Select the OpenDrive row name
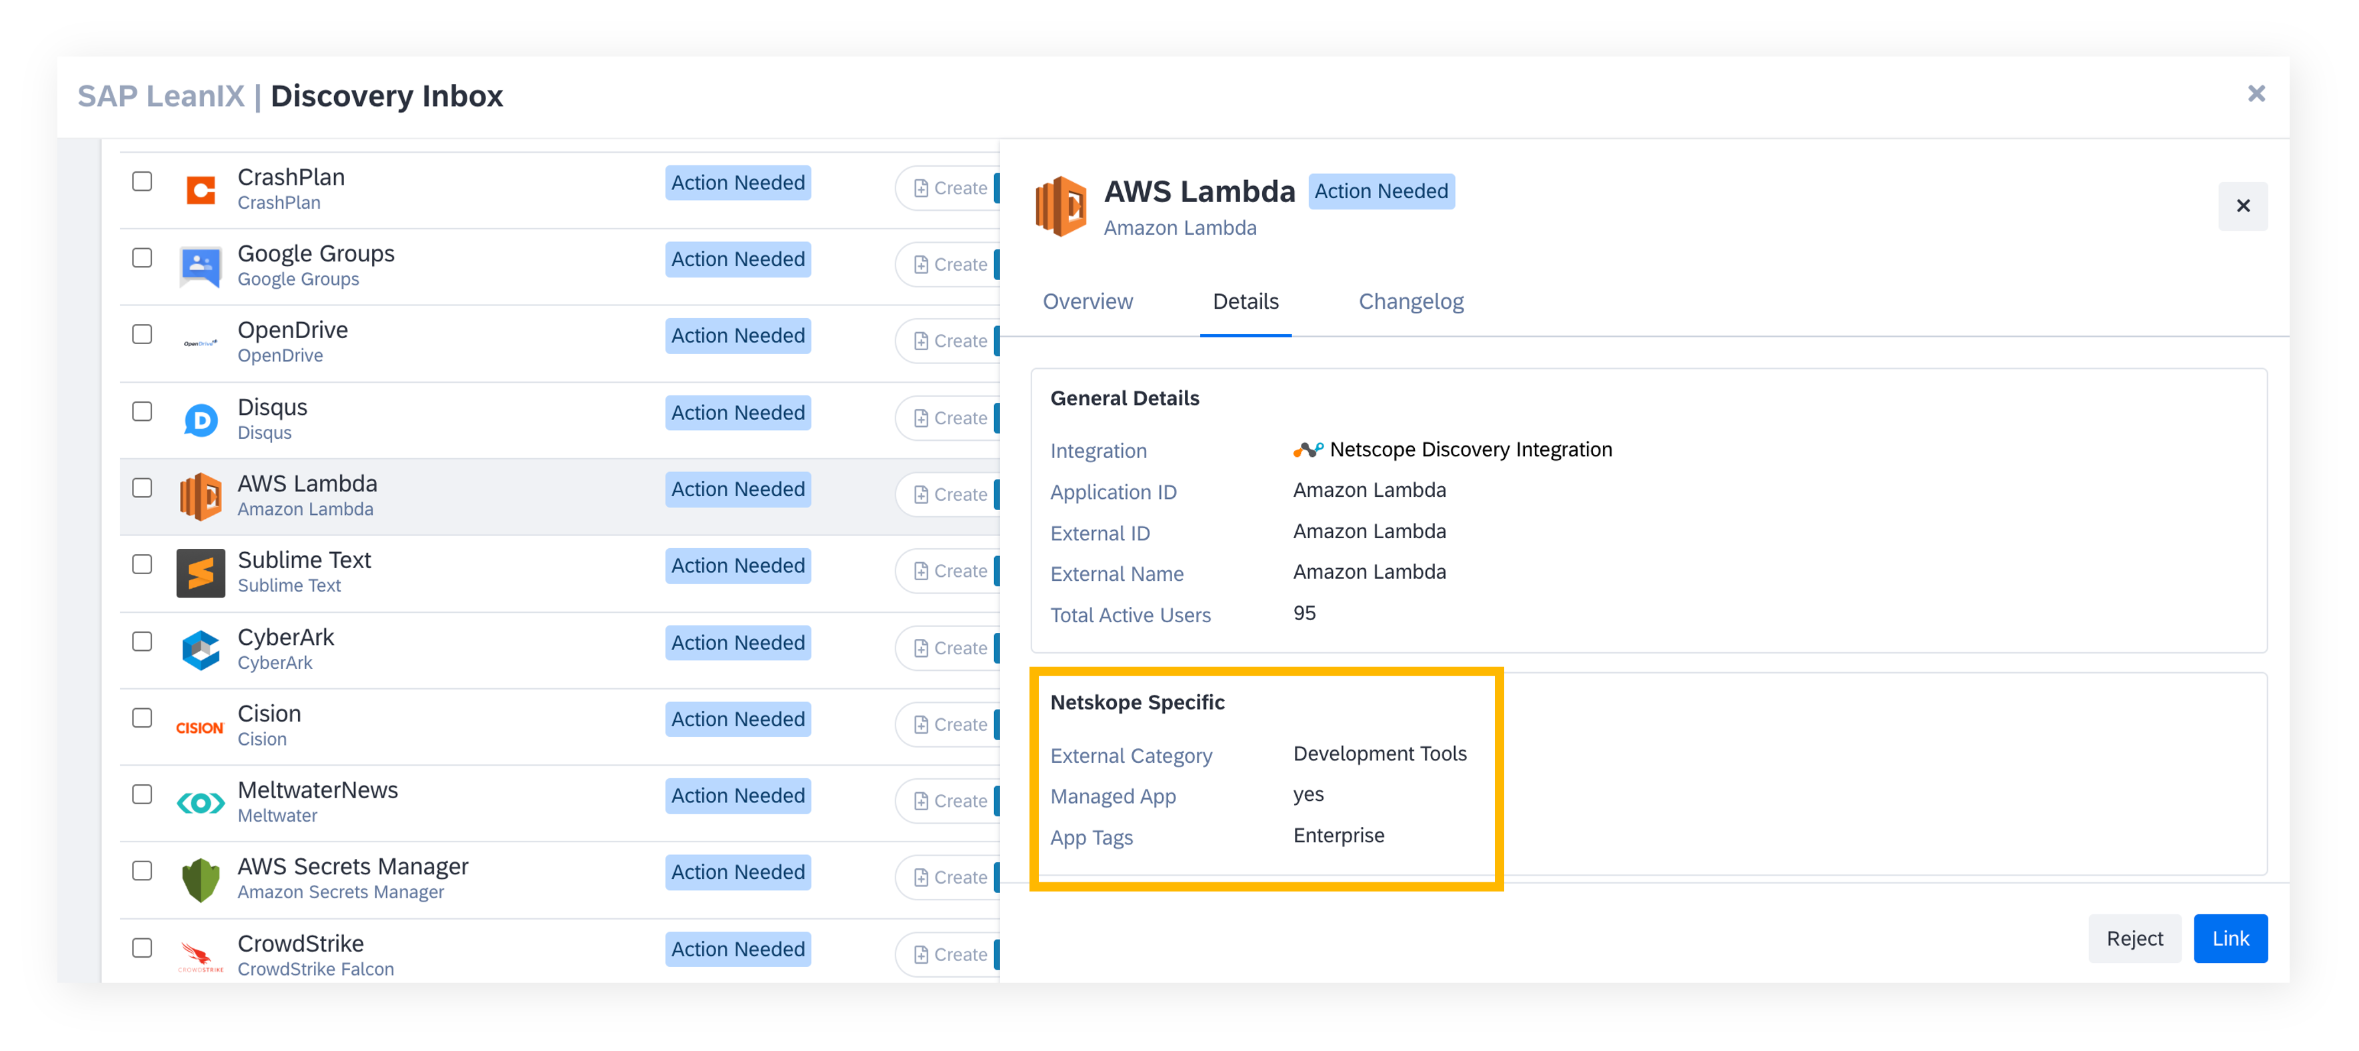2359x1051 pixels. pos(293,331)
